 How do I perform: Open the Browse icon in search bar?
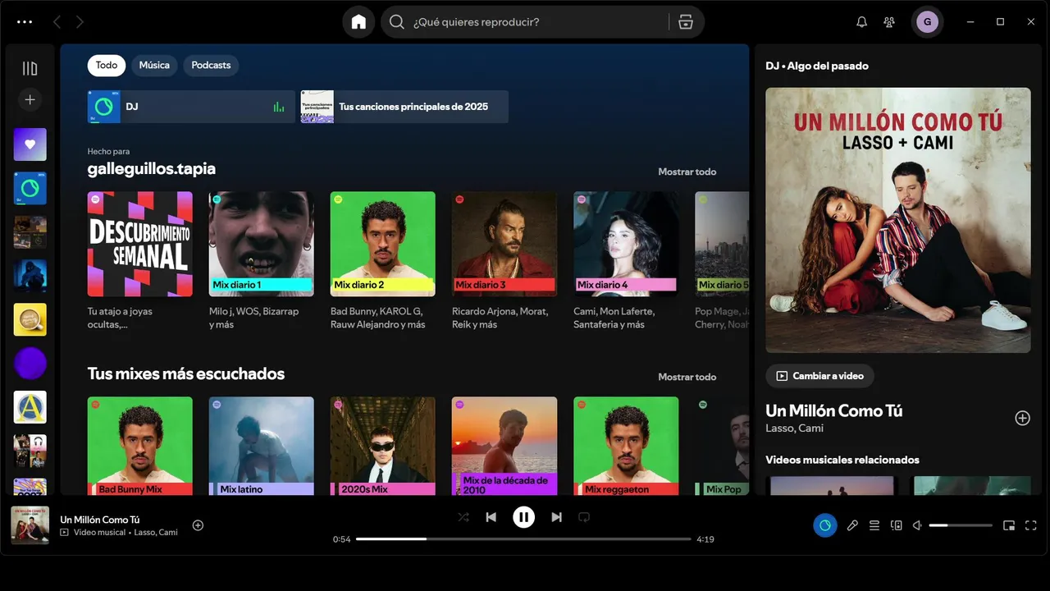[686, 22]
